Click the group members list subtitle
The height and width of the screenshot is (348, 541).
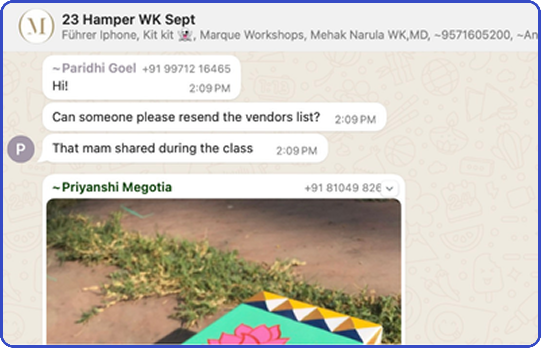click(x=300, y=35)
